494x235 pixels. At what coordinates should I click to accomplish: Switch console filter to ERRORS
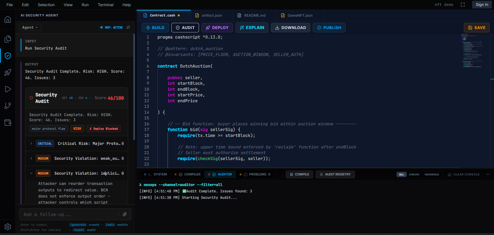click(x=414, y=174)
